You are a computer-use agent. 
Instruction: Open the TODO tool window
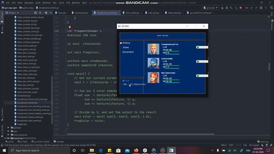click(23, 142)
